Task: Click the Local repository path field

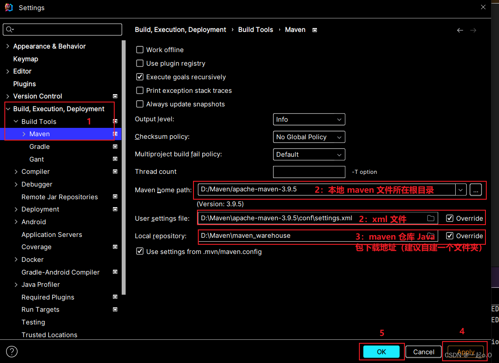Action: [x=318, y=236]
